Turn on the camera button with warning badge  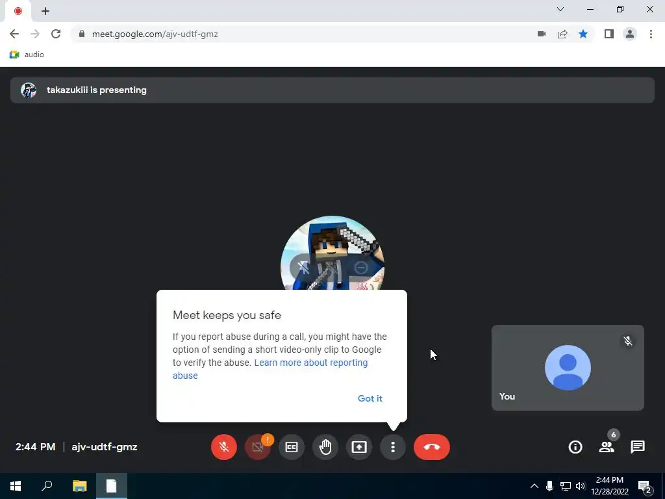coord(257,447)
